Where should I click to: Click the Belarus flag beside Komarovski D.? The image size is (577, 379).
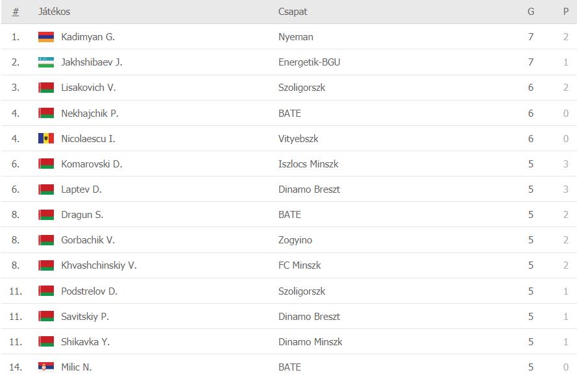tap(46, 164)
